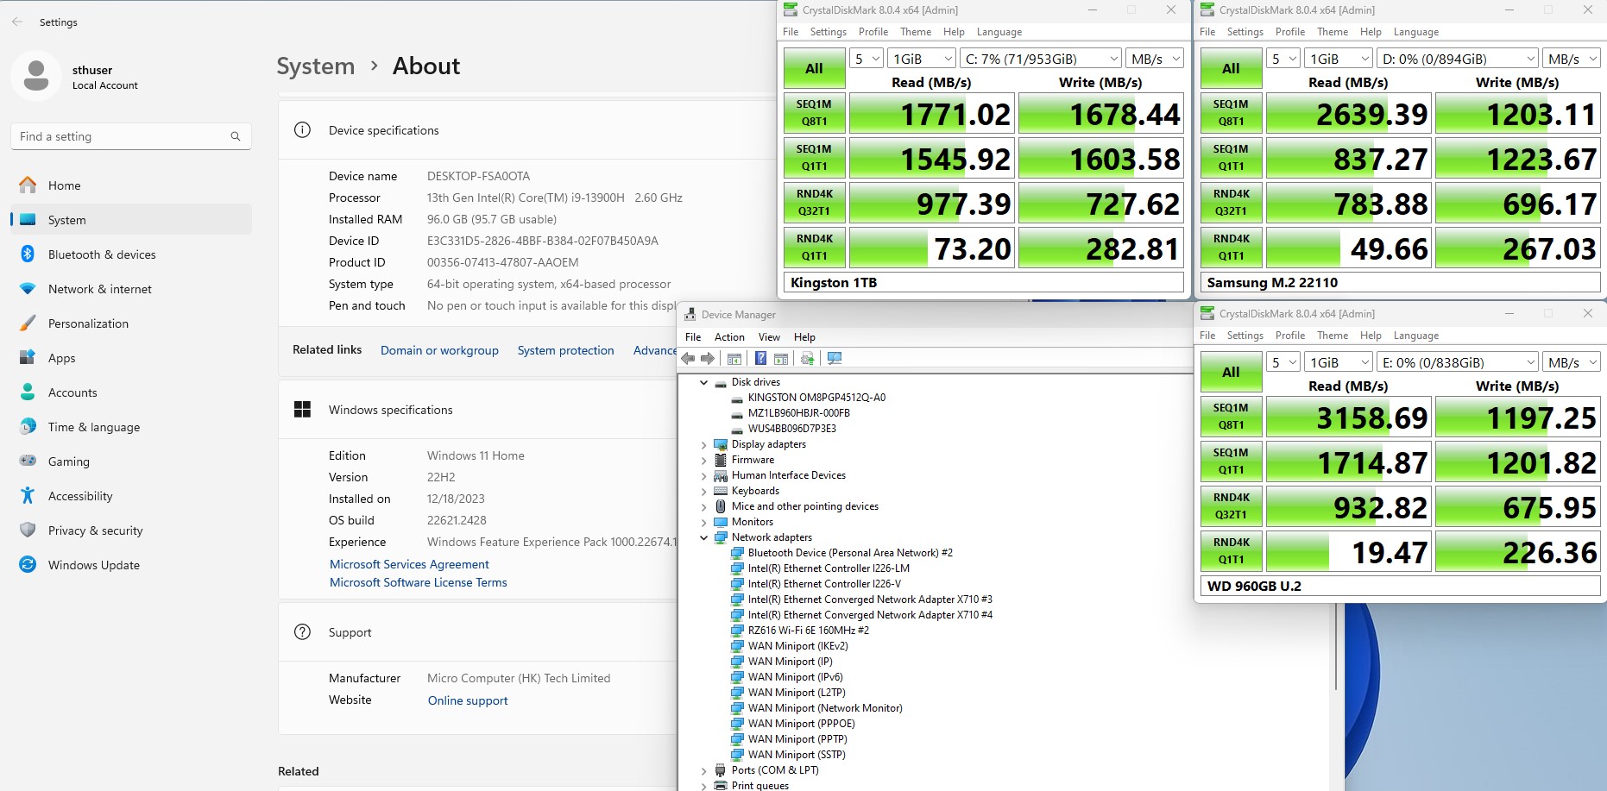Open Windows Update in Settings sidebar
Image resolution: width=1607 pixels, height=791 pixels.
pos(93,565)
